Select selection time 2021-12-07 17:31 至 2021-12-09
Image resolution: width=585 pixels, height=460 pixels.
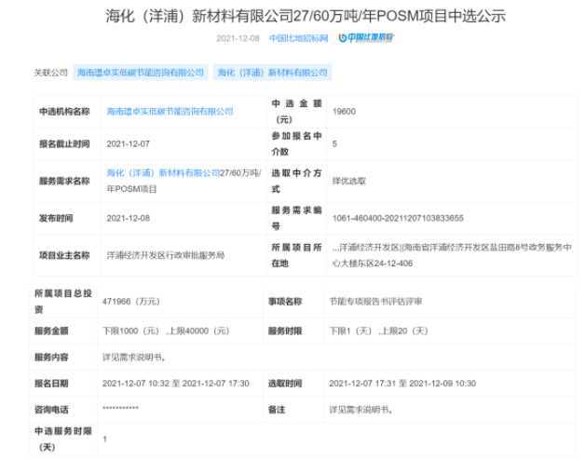(402, 383)
